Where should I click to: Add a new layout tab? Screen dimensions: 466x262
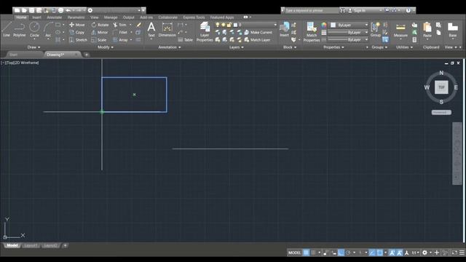(65, 245)
